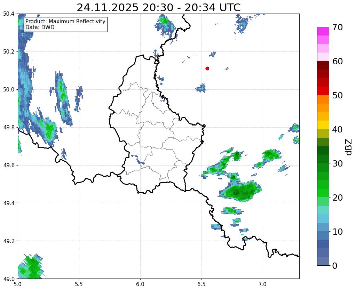Image resolution: width=356 pixels, height=290 pixels.
Task: Click the latitude axis label '49.0'
Action: tap(9, 279)
